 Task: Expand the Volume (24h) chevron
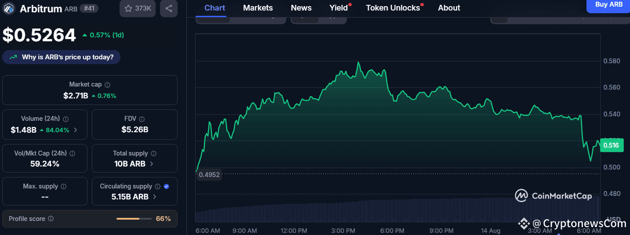pos(76,130)
